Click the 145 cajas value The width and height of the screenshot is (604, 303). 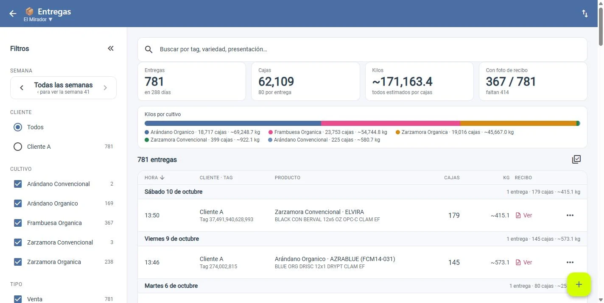(454, 262)
